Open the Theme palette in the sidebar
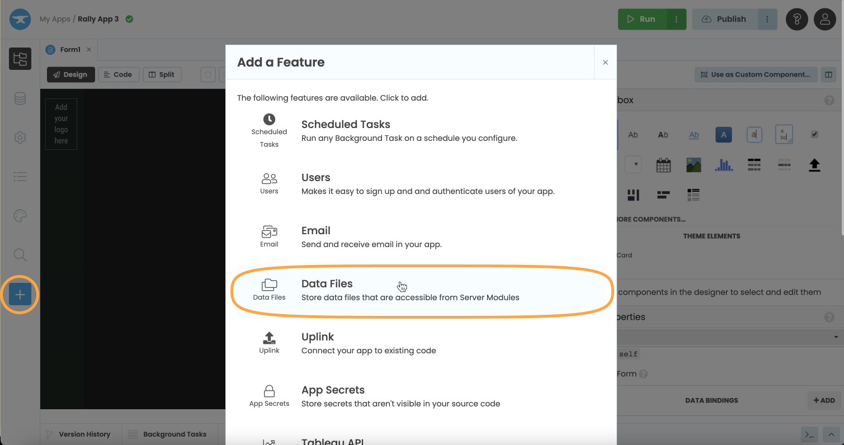This screenshot has height=445, width=844. [20, 215]
